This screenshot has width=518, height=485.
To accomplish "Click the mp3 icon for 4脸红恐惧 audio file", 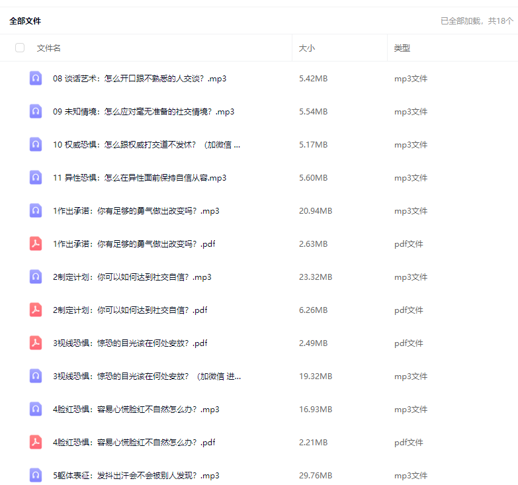I will (x=36, y=409).
